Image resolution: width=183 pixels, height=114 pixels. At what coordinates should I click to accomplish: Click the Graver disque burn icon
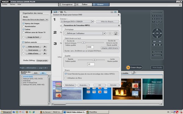coord(128,67)
